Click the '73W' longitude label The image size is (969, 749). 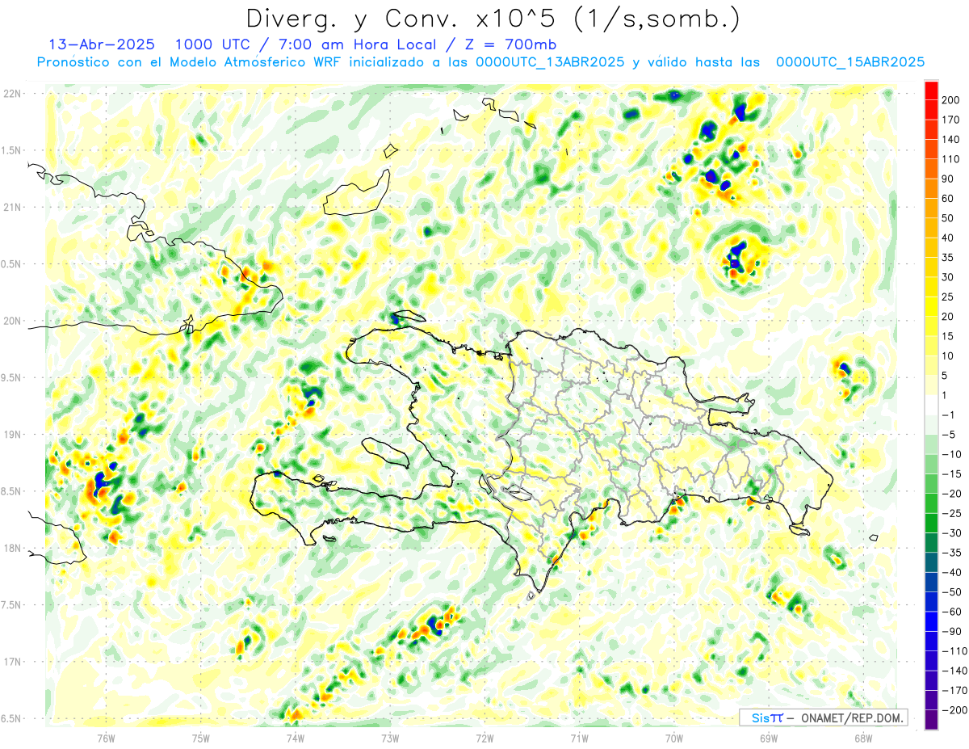pyautogui.click(x=390, y=738)
